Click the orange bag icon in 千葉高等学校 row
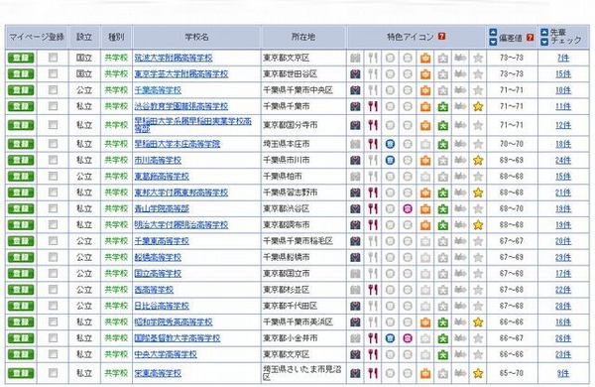Viewport: 595px width, 387px height. click(x=425, y=90)
